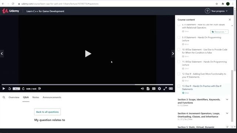The width and height of the screenshot is (237, 133).
Task: Close the Course content panel
Action: (x=230, y=20)
